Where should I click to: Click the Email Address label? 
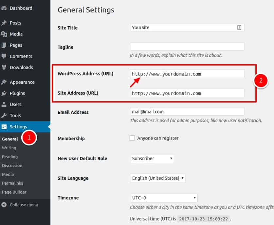pos(73,112)
